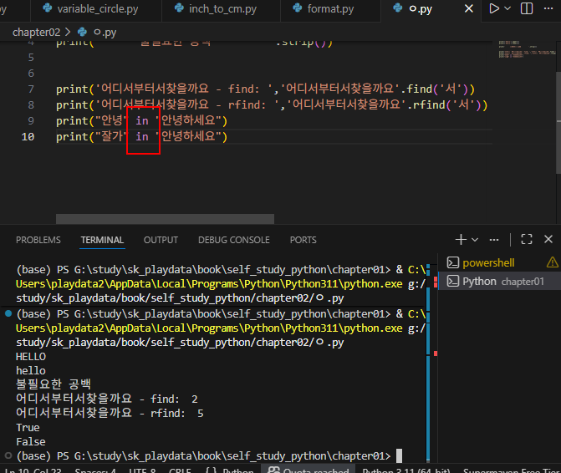The height and width of the screenshot is (473, 561).
Task: Click the powershell terminal icon in list
Action: tap(453, 262)
